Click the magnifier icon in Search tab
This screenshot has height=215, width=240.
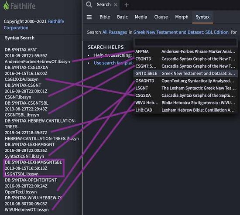tap(89, 5)
